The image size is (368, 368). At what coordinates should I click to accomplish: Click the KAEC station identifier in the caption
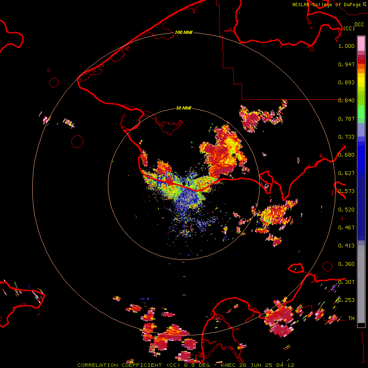click(228, 365)
